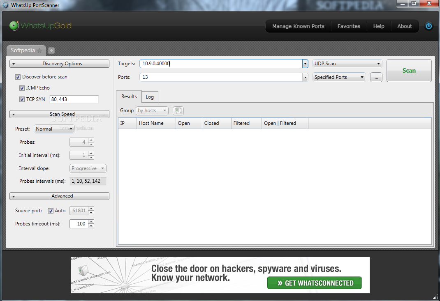
Task: Sort by the IP column header
Action: pyautogui.click(x=127, y=123)
